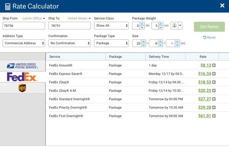
Task: Click '1 day' delivery time cell
Action: [x=153, y=65]
